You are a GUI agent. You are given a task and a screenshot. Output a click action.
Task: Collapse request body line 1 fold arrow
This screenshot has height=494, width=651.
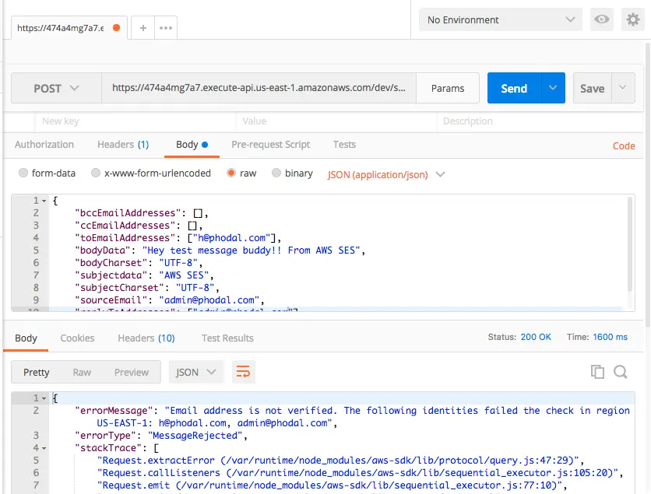(44, 201)
